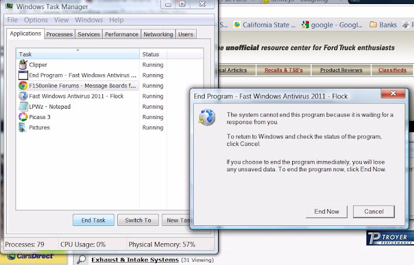Open the Technical Articles link behind Task Manager
This screenshot has height=265, width=414.
tap(233, 70)
